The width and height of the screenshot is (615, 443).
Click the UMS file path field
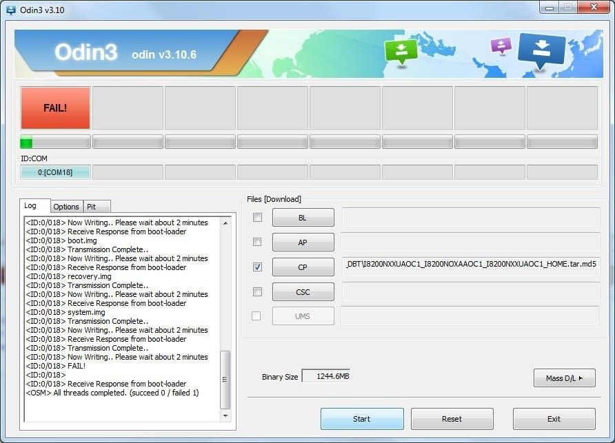click(470, 316)
